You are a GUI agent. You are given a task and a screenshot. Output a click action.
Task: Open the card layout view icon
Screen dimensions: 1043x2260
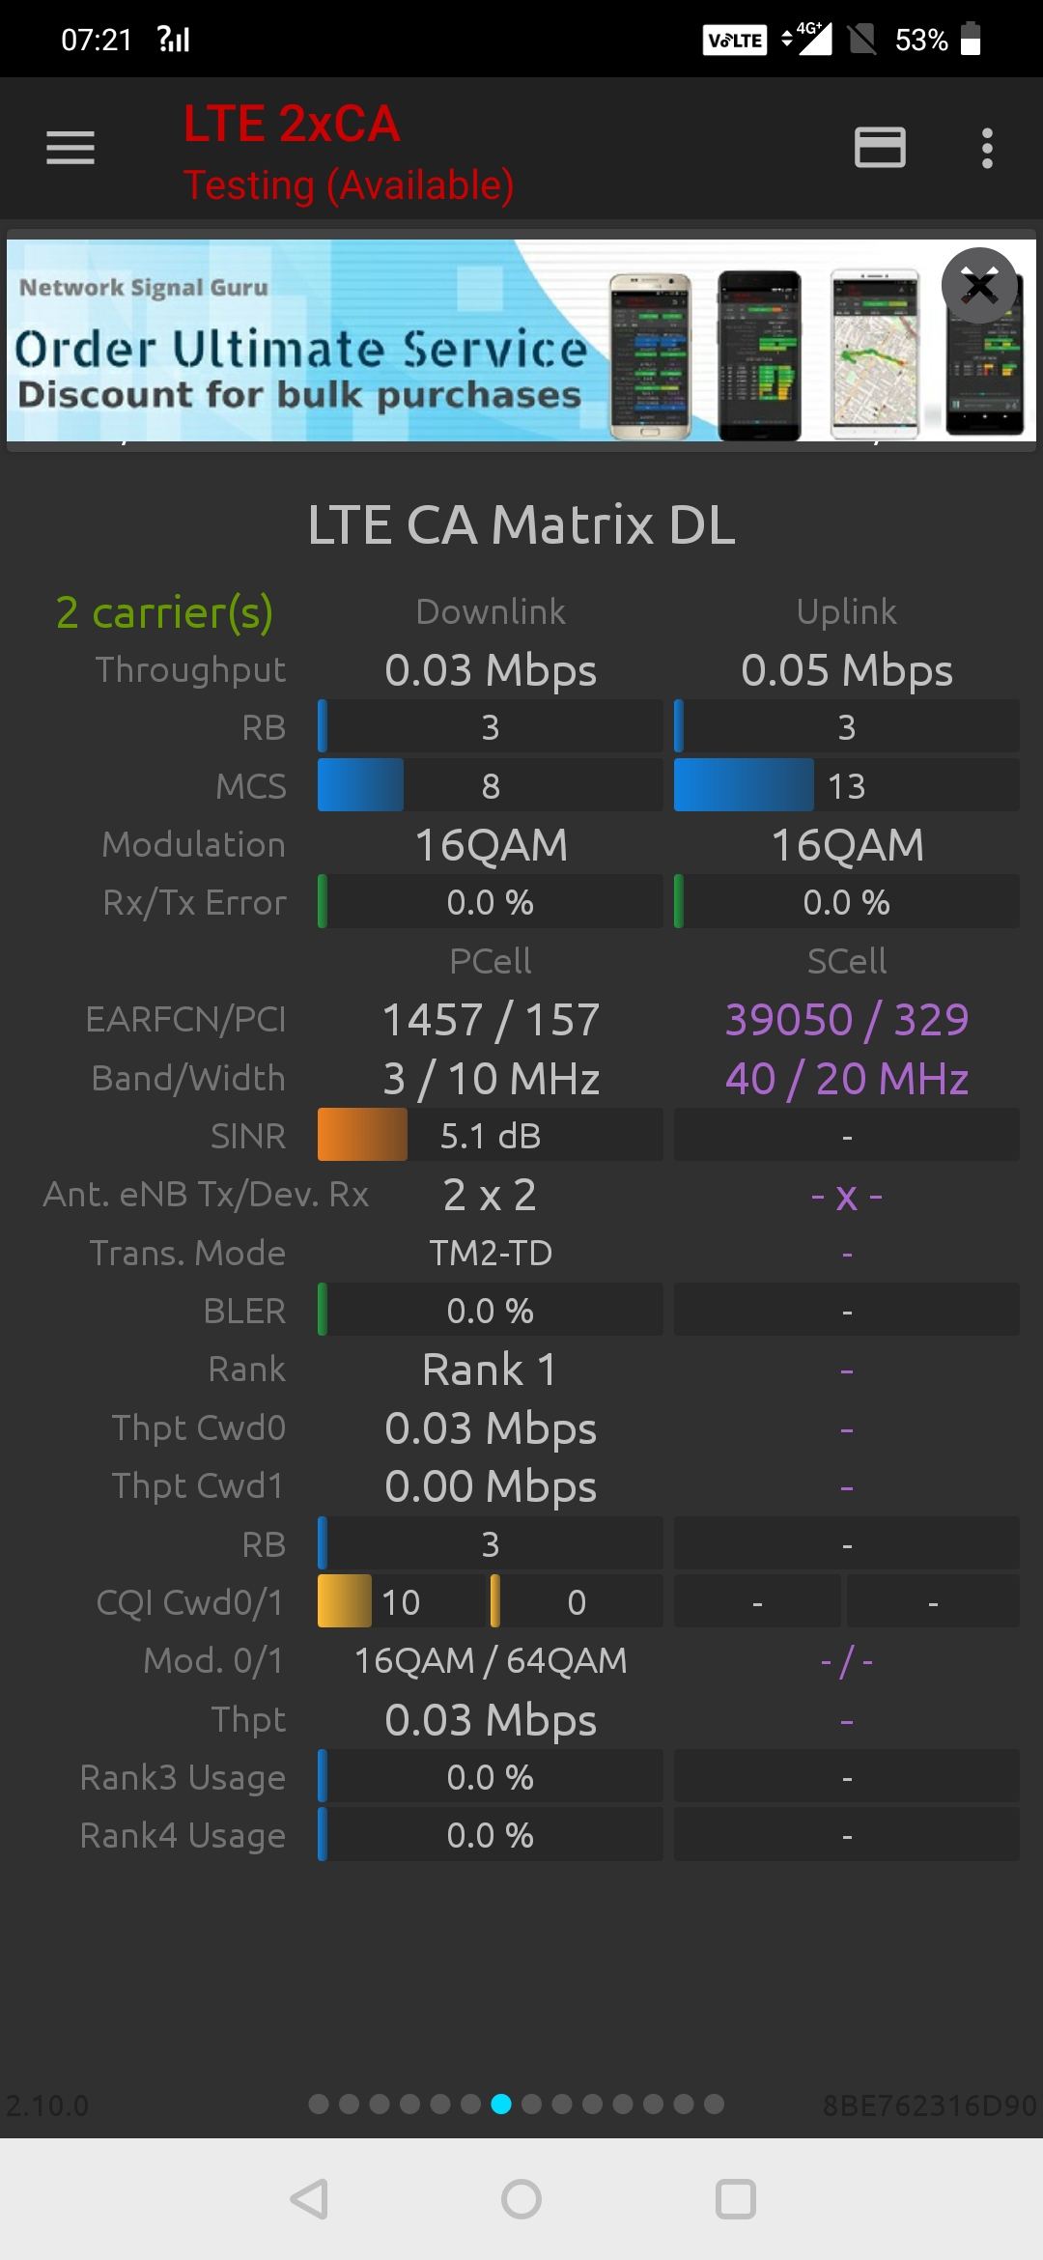click(880, 149)
